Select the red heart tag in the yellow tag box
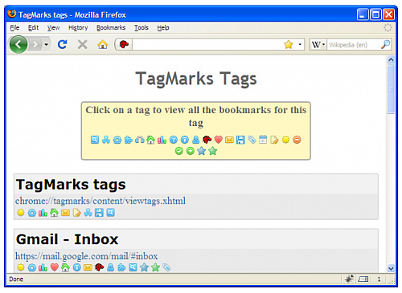402x293 pixels. pyautogui.click(x=219, y=140)
